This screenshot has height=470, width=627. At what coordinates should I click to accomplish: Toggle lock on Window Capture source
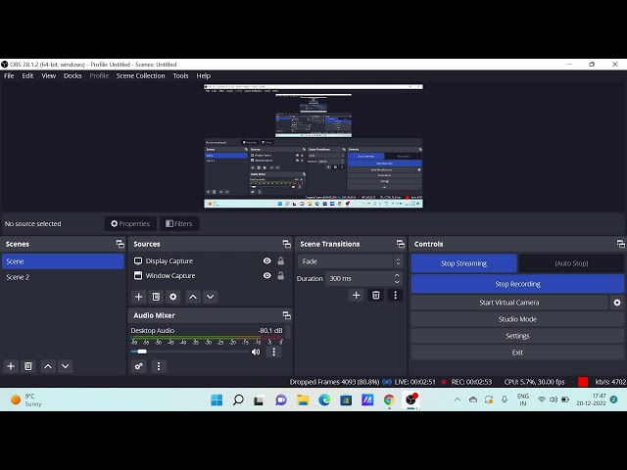[x=281, y=276]
